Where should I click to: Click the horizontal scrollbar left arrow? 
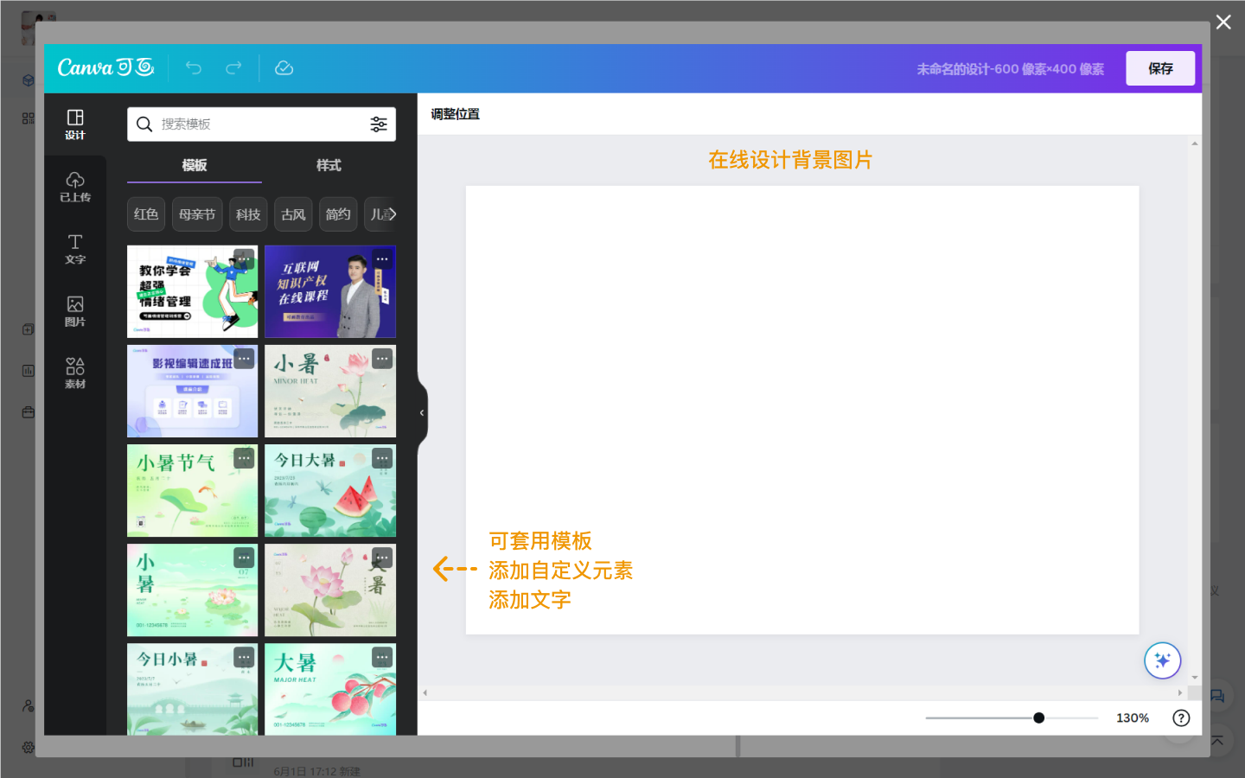pos(425,692)
